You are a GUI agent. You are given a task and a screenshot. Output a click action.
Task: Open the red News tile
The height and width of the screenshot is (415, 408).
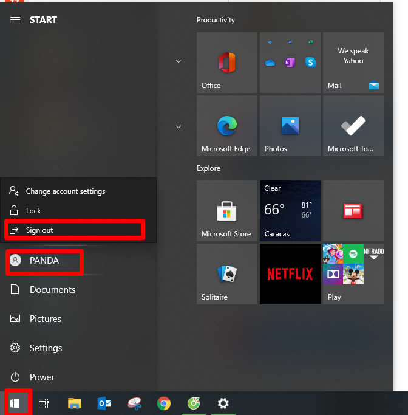[353, 211]
